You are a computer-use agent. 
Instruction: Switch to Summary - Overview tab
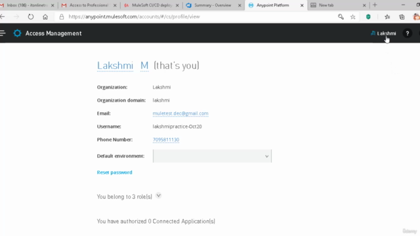coord(213,5)
